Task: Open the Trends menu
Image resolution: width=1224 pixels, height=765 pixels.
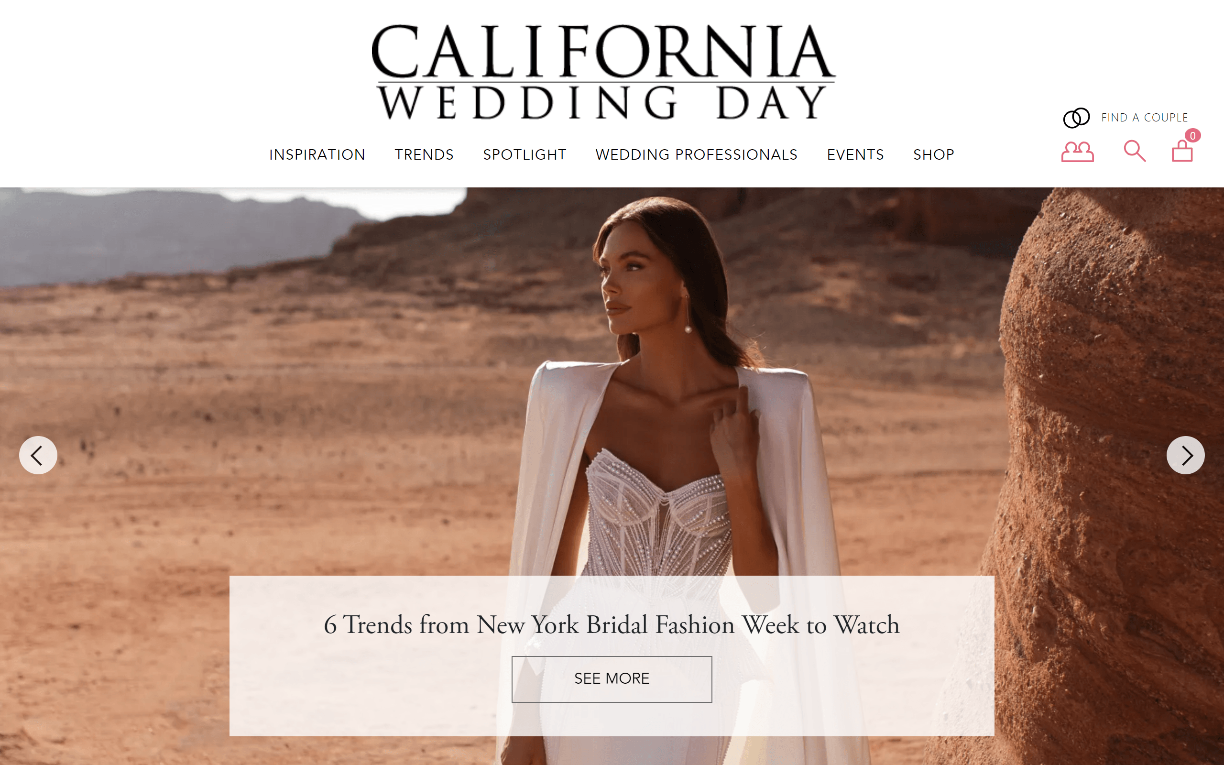Action: pos(424,154)
